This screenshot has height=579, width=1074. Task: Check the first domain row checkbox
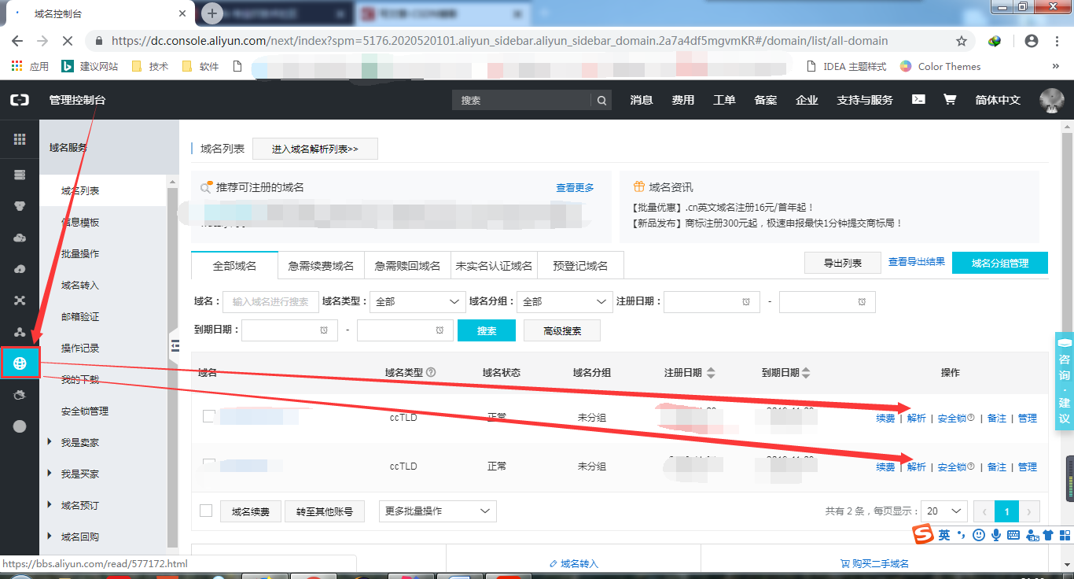[208, 416]
